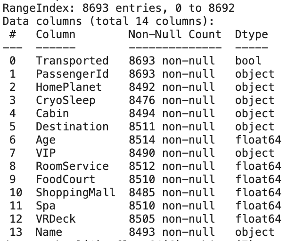Click the '8493 non-null' count for Name
Screen dimensions: 295x241
coord(171,232)
